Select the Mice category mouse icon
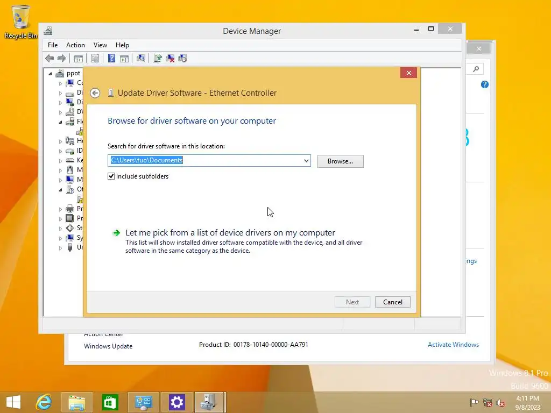 click(x=70, y=170)
